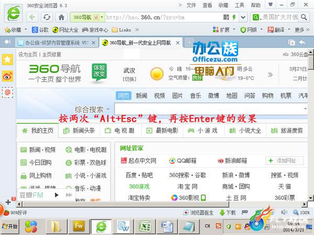The image size is (314, 235).
Task: Click the sound speaker icon in status bar
Action: (284, 212)
